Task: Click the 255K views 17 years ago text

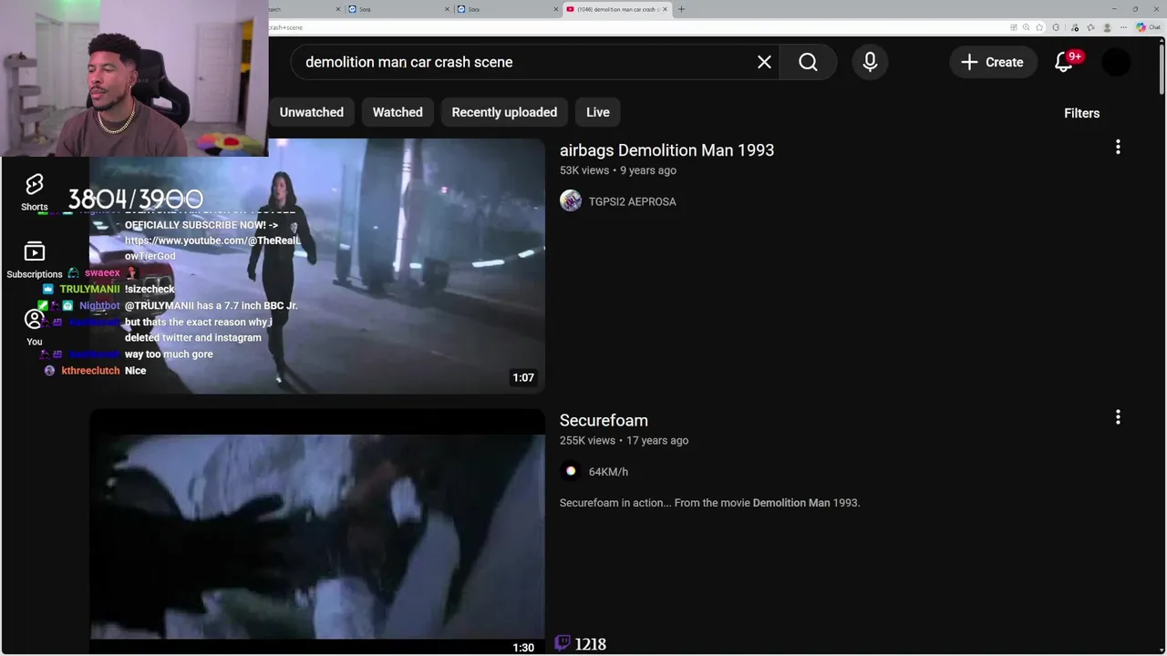Action: pos(624,440)
